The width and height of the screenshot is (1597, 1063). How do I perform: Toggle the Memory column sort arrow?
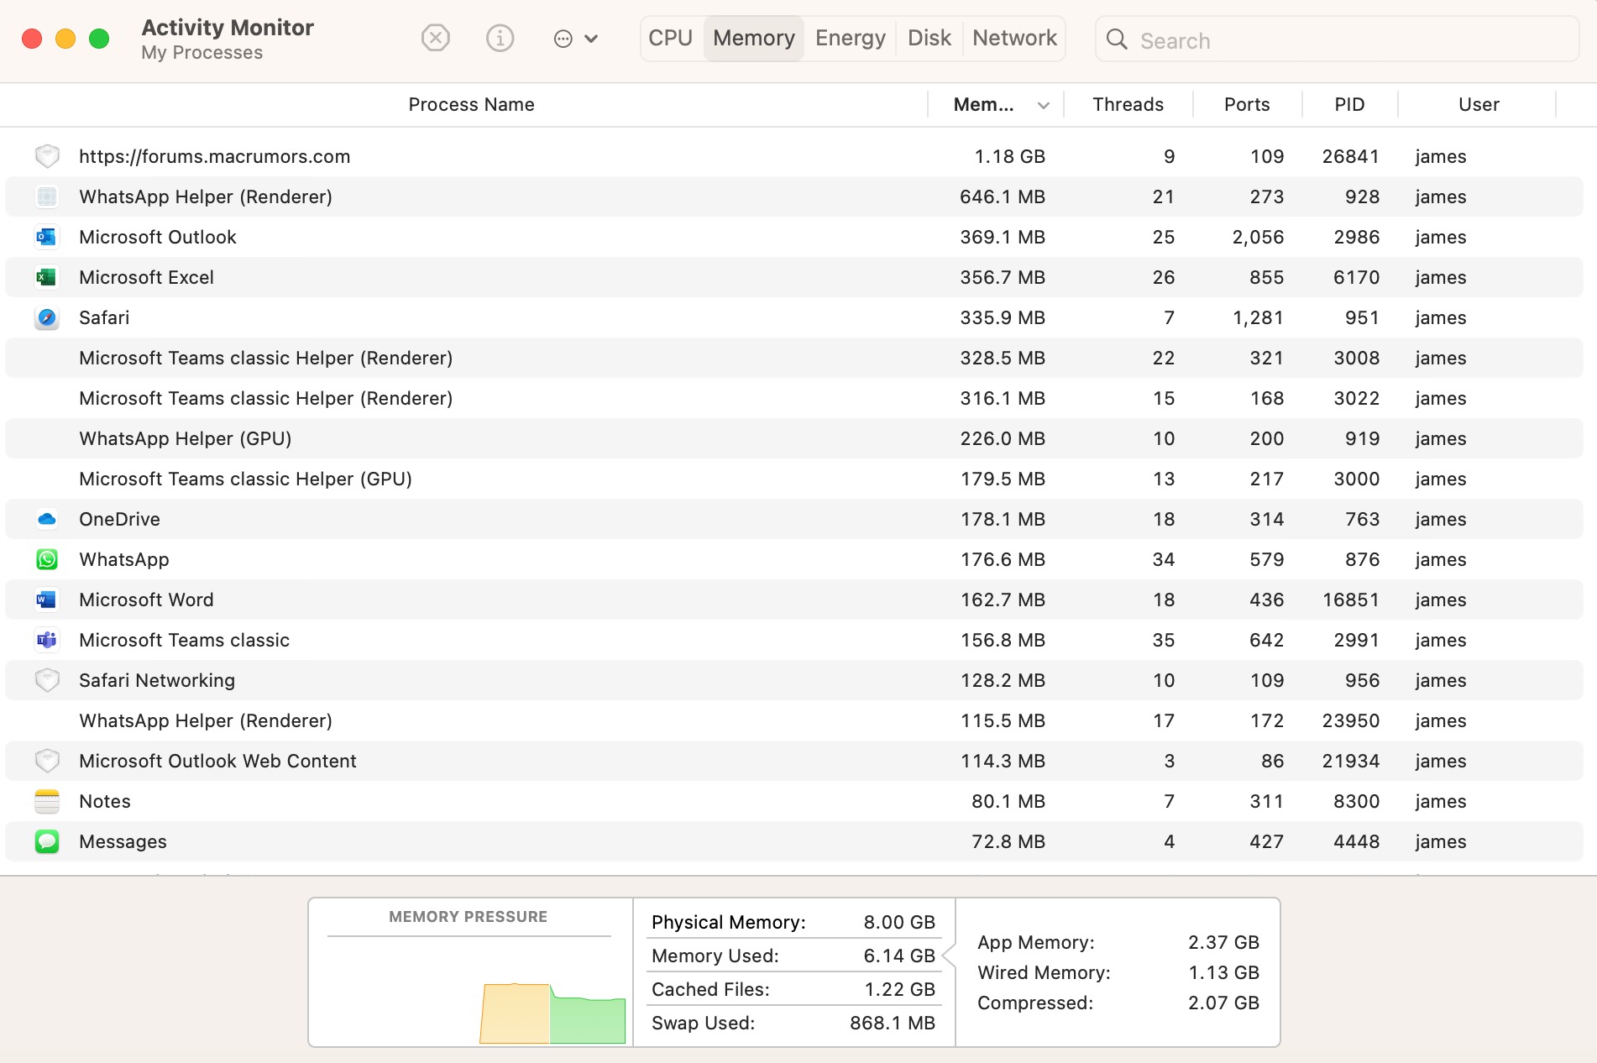point(1044,105)
